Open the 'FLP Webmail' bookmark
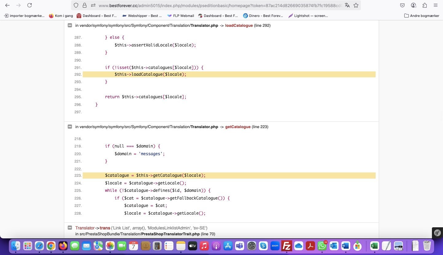 [x=181, y=16]
